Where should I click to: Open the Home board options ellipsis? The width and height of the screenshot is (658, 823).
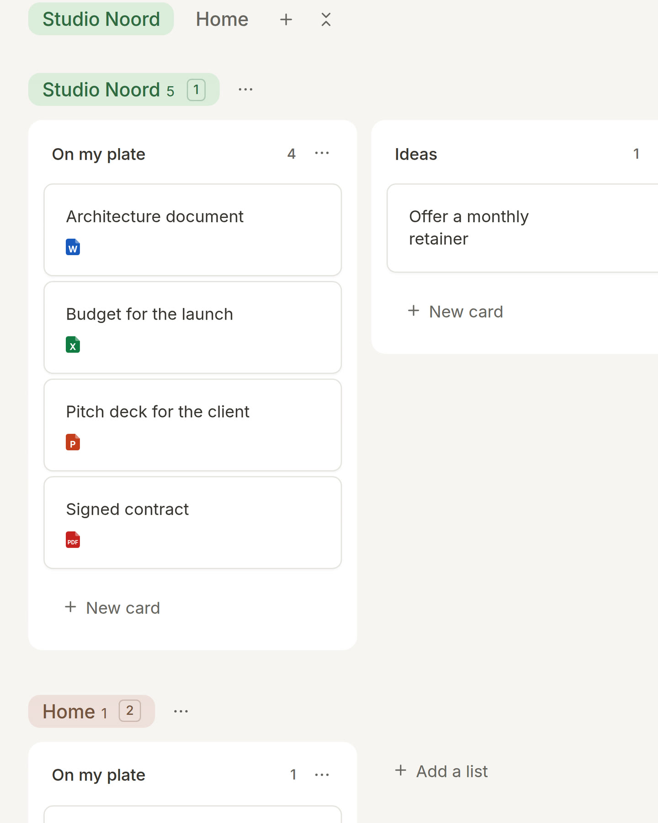tap(181, 711)
